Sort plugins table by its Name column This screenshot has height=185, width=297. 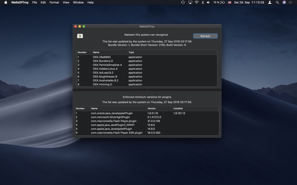tap(118, 108)
